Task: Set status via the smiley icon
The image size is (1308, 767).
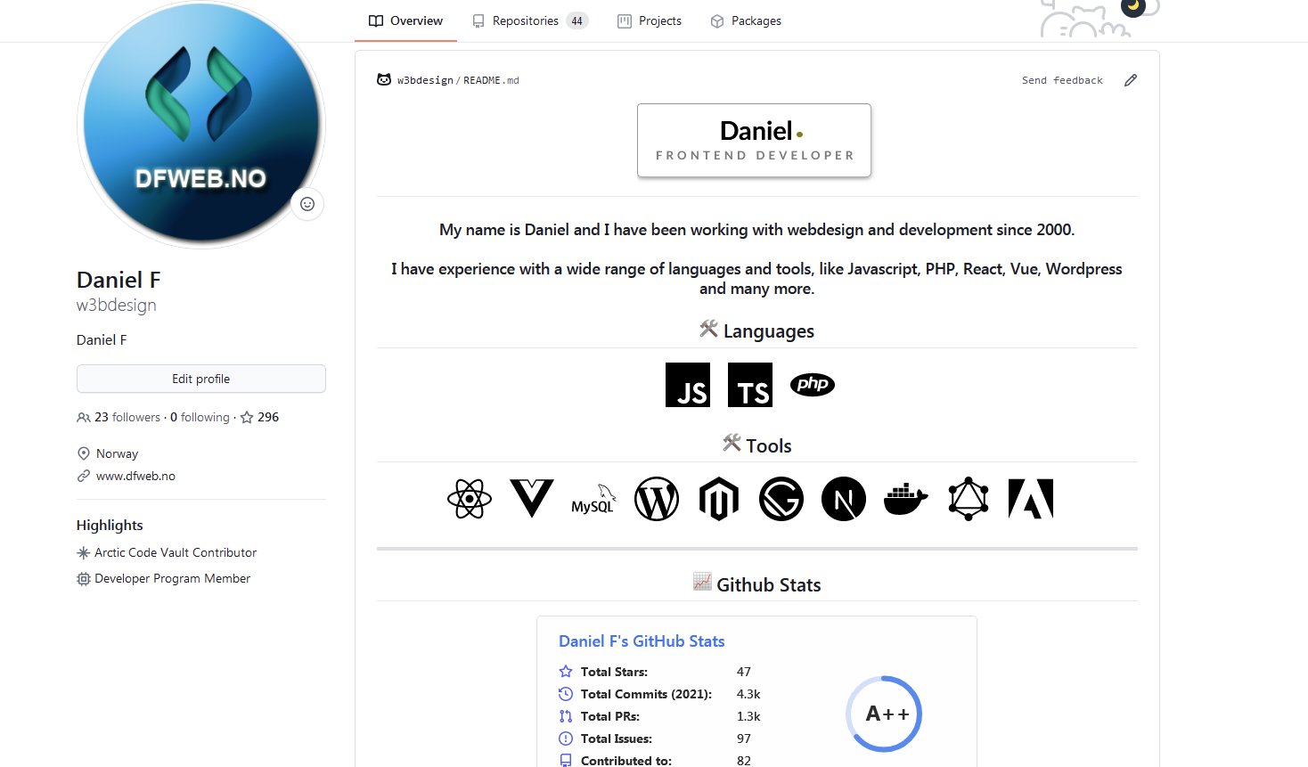Action: pos(307,204)
